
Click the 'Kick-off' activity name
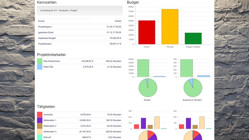47,137
